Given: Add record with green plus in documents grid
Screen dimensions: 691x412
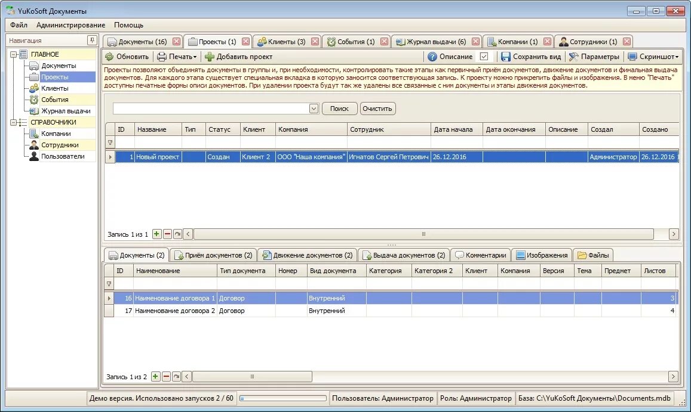Looking at the screenshot, I should tap(155, 376).
